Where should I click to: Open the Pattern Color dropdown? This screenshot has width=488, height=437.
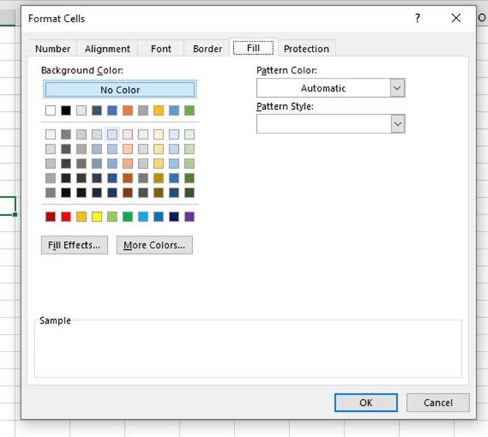click(397, 88)
